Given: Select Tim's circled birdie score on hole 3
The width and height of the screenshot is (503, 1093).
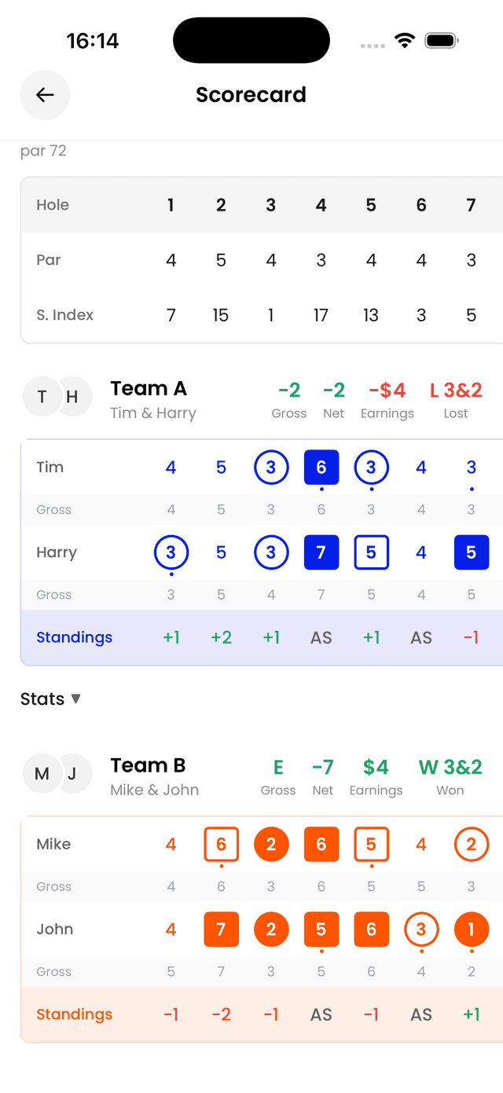Looking at the screenshot, I should click(271, 467).
